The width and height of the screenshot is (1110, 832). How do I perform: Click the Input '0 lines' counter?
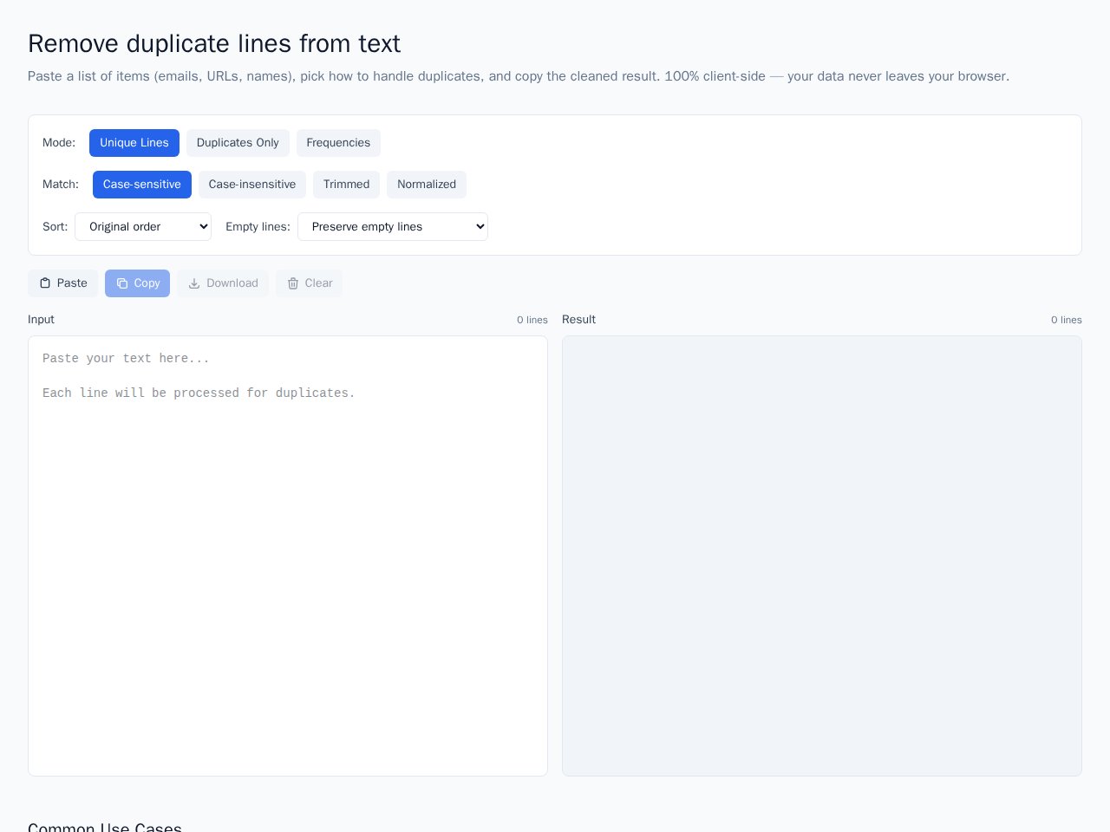click(x=532, y=320)
